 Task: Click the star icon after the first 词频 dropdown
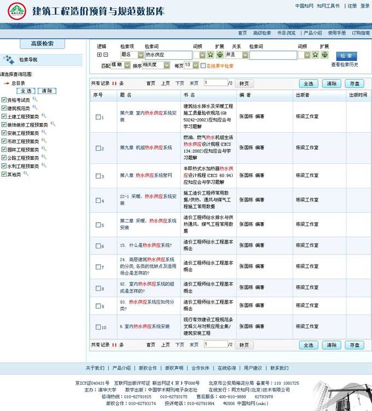pyautogui.click(x=211, y=55)
